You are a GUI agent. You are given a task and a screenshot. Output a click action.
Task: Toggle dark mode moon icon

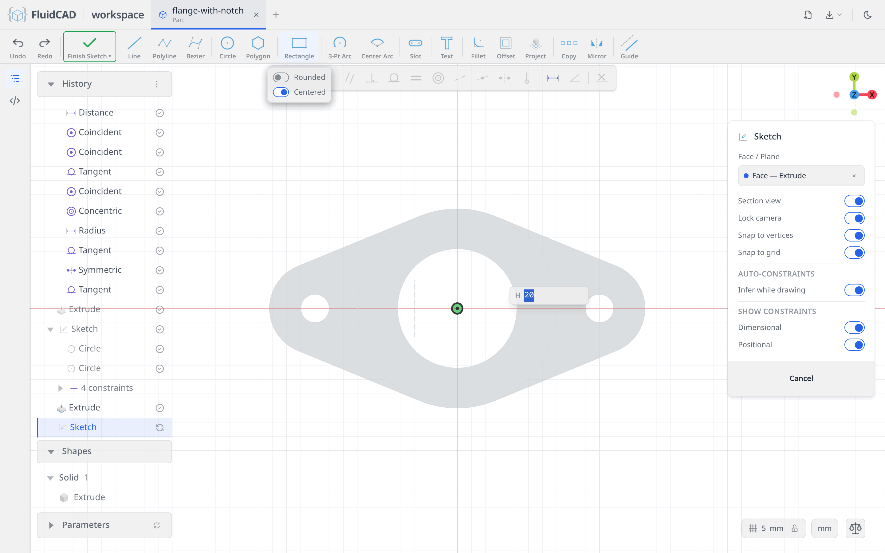(867, 15)
